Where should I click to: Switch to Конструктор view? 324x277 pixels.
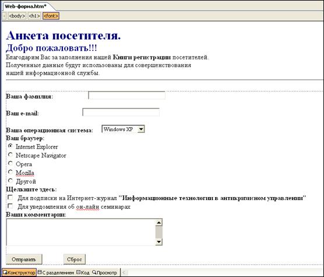click(19, 273)
